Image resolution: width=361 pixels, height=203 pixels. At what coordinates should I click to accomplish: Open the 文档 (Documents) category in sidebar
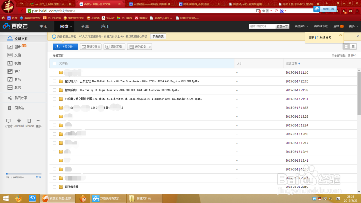point(14,55)
